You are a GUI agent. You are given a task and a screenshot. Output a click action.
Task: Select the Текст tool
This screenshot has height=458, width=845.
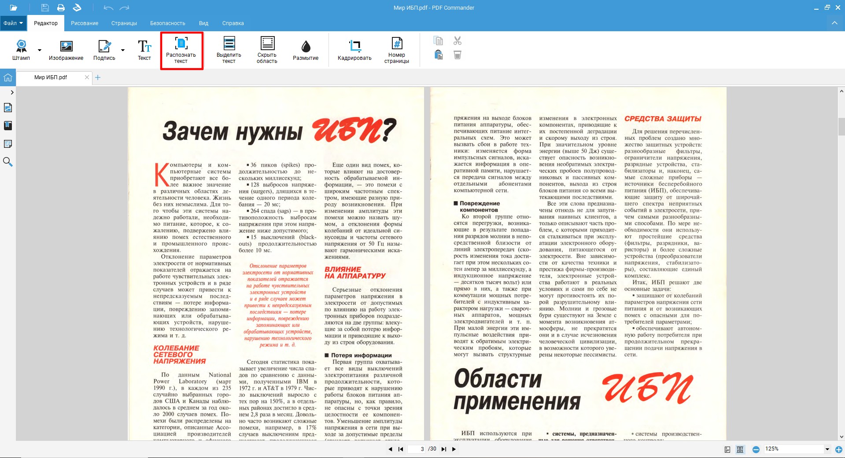click(144, 50)
